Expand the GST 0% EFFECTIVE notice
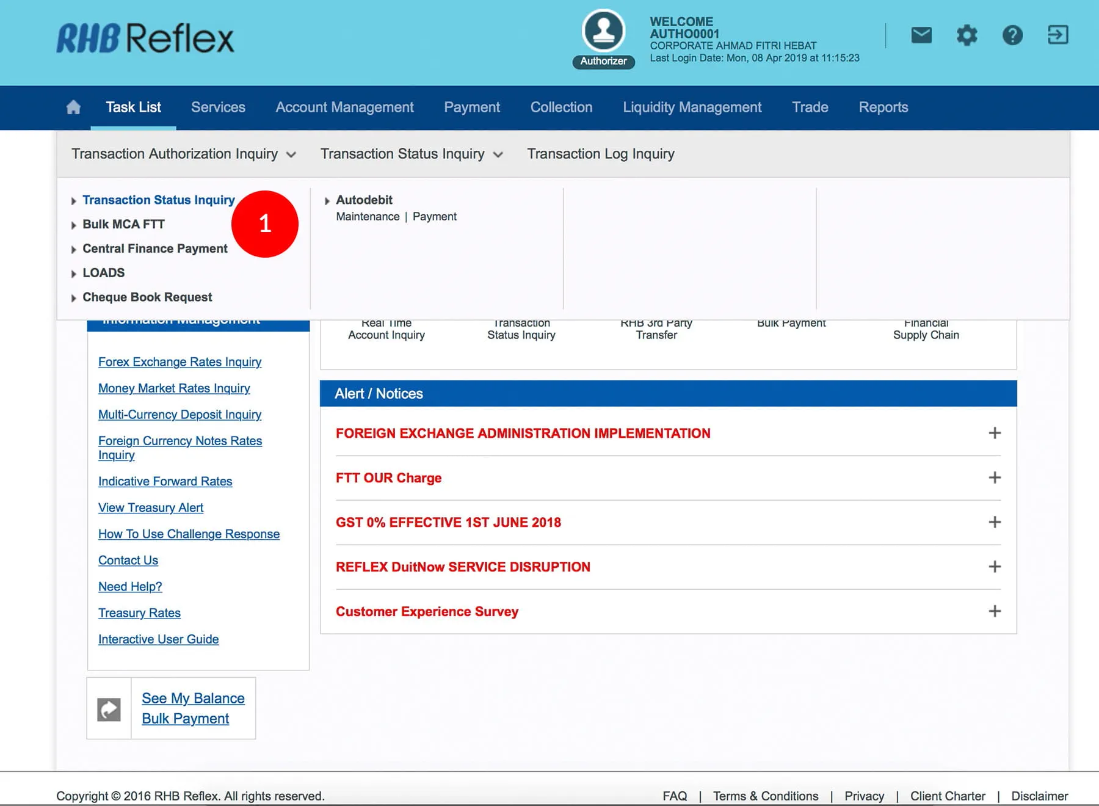This screenshot has height=806, width=1099. pyautogui.click(x=995, y=522)
